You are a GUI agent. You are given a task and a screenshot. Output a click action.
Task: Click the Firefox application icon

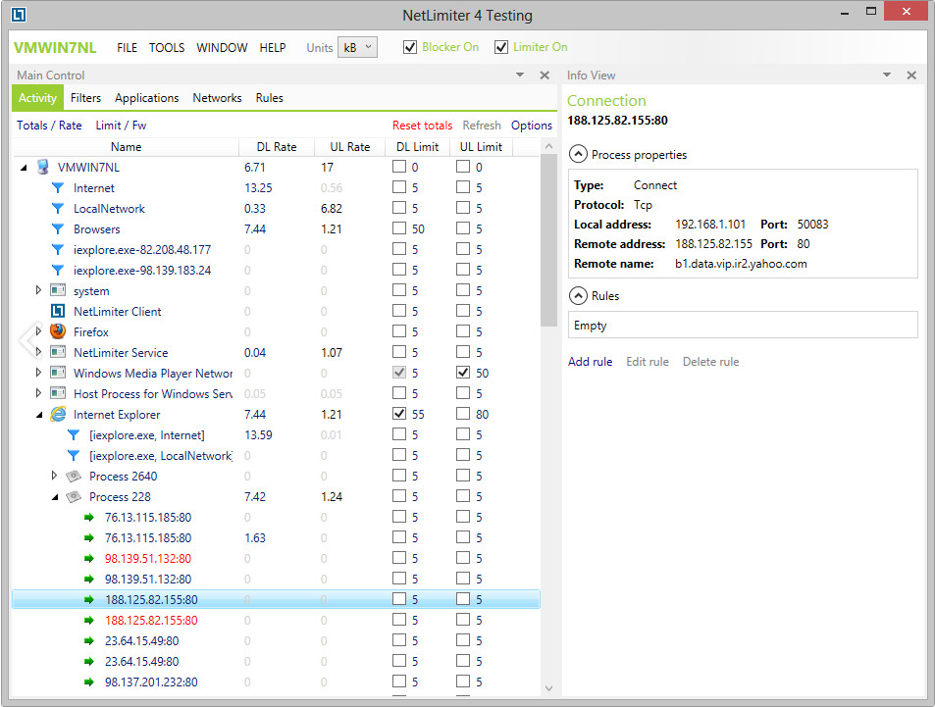(58, 331)
